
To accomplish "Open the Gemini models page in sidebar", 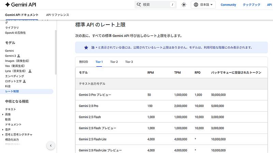I will 10,51.
